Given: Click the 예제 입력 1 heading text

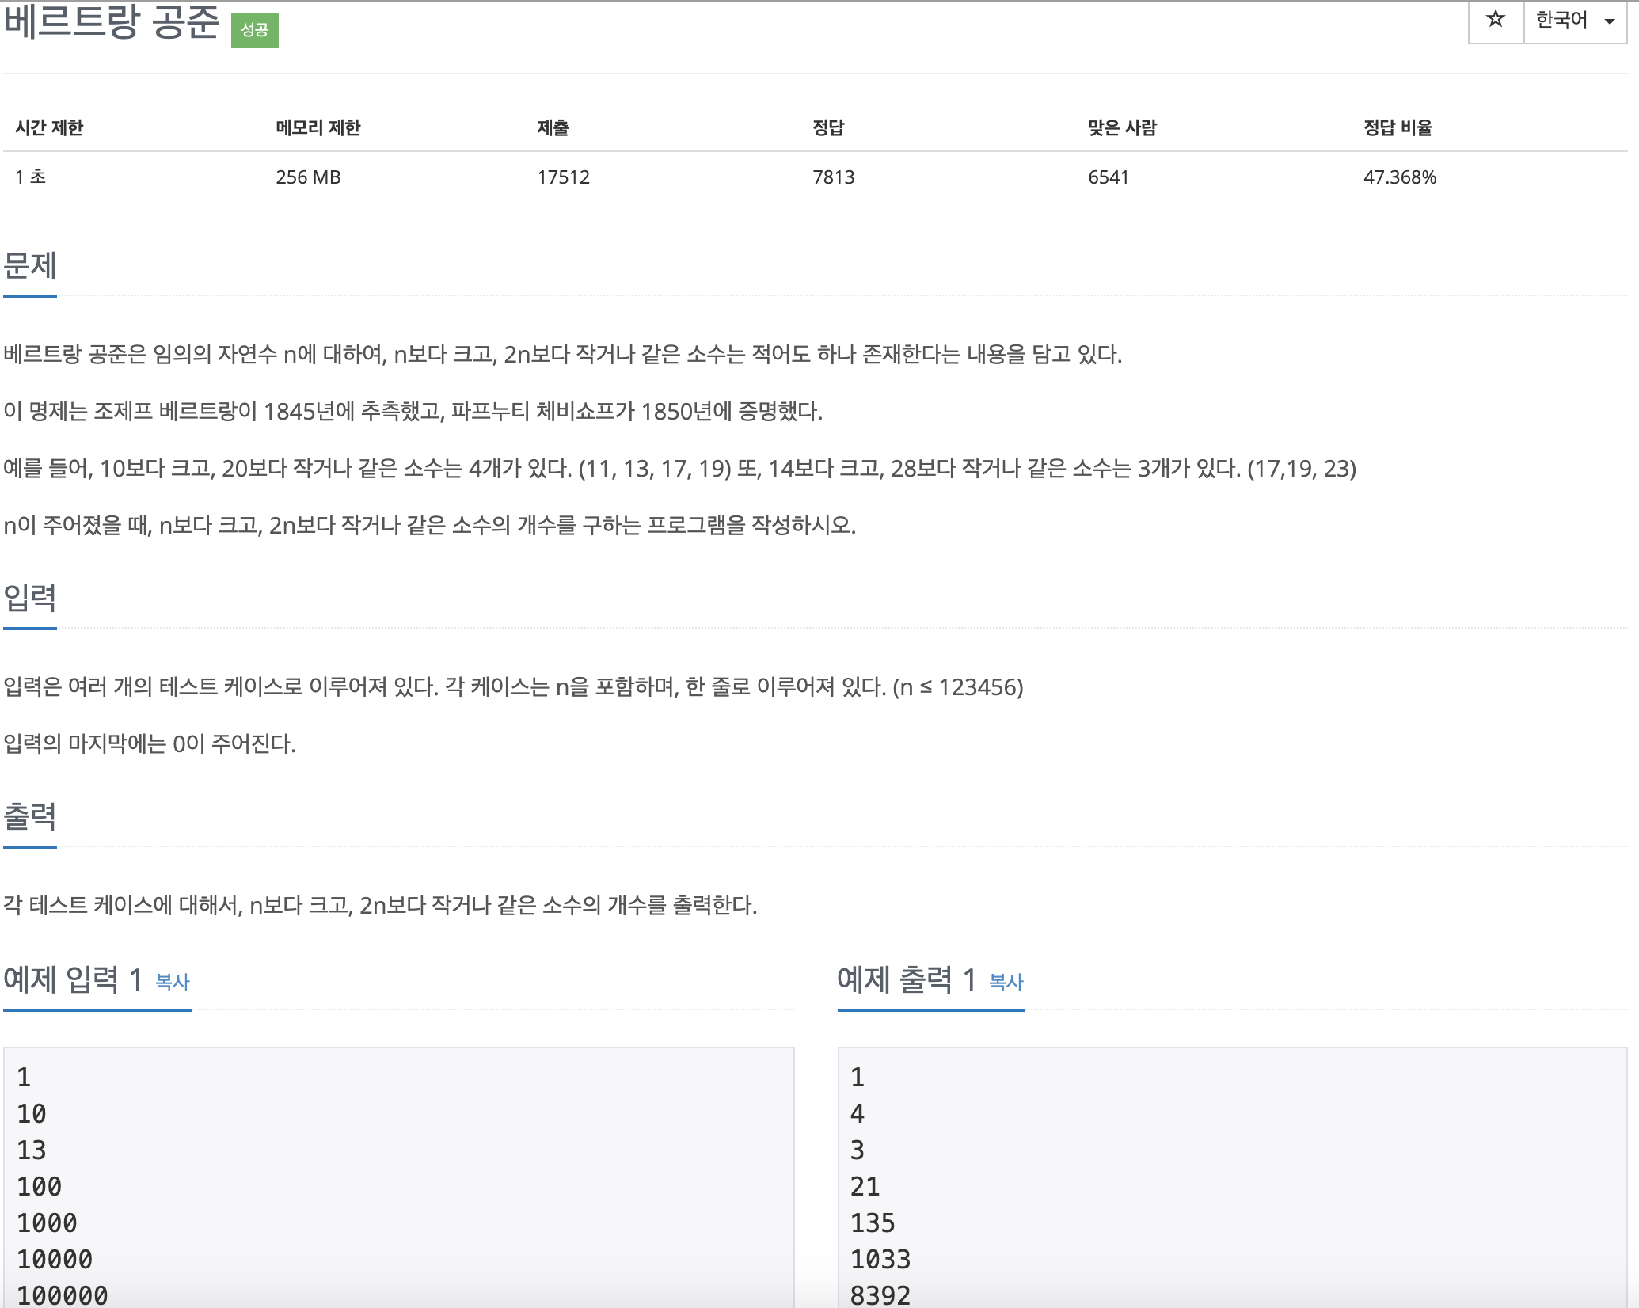Looking at the screenshot, I should [x=73, y=980].
